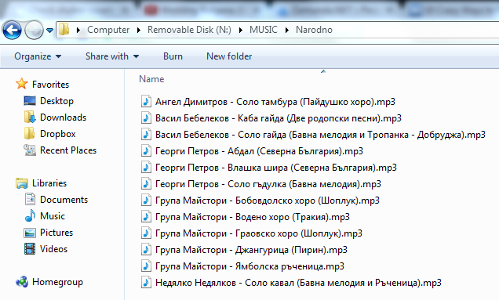
Task: Select Васил Бебелеков - Каба гайда file name
Action: pyautogui.click(x=279, y=118)
